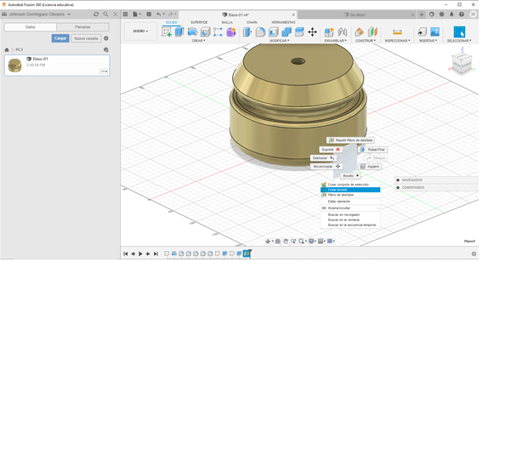Viewport: 522px width, 461px height.
Task: Expand the COMENTARIOS panel toggle
Action: tap(398, 187)
